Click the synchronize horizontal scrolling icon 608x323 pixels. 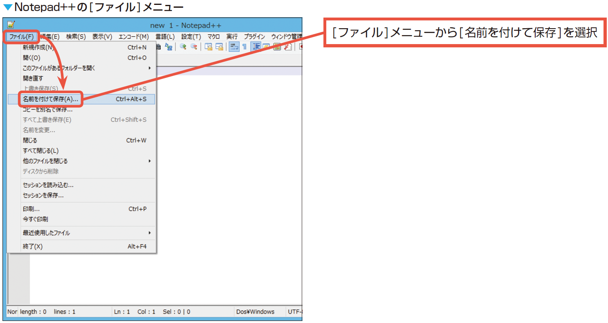pos(219,47)
